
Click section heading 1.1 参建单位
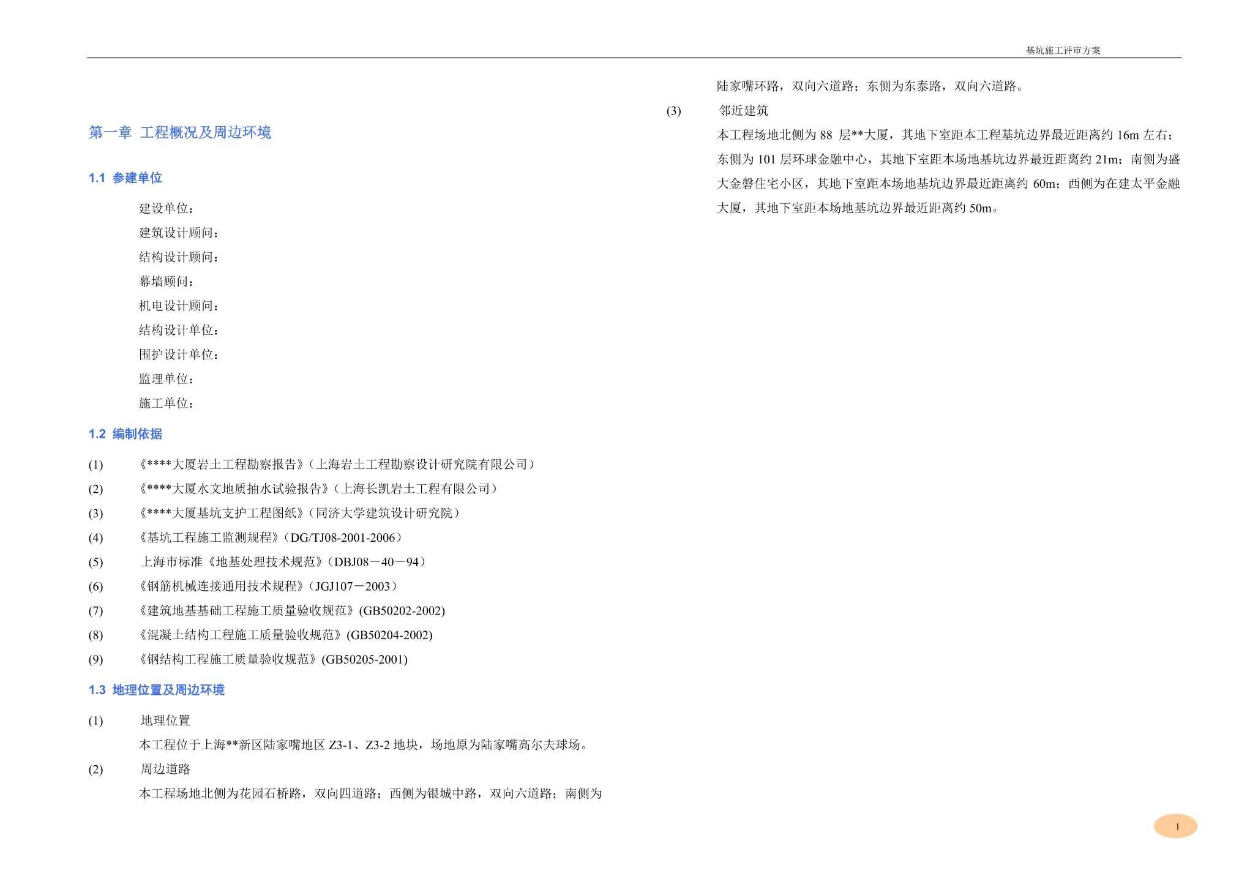tap(125, 178)
